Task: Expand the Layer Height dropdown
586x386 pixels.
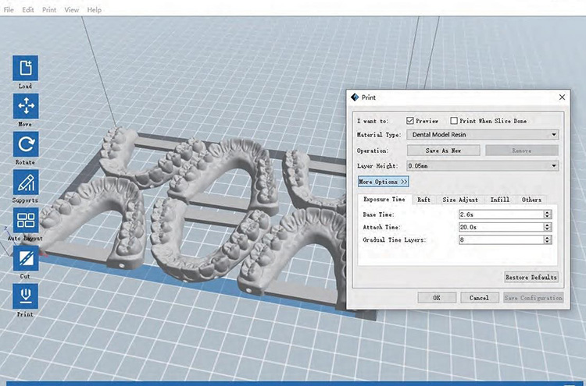Action: pos(481,165)
